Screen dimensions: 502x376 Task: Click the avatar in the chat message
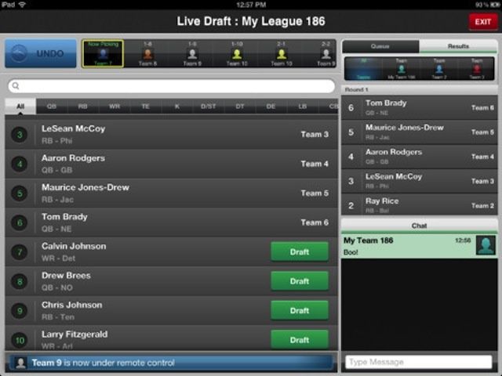point(486,246)
